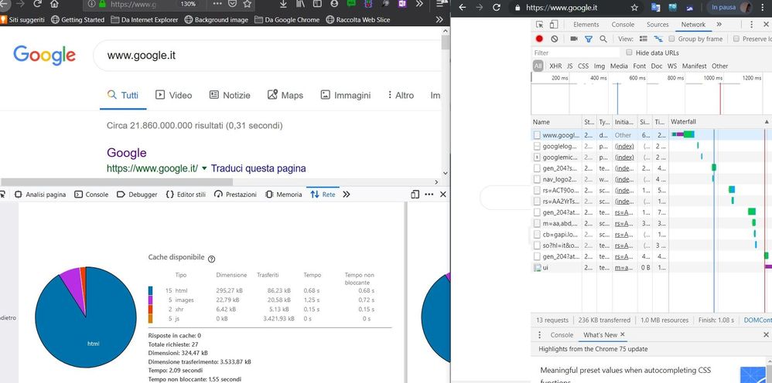772x383 pixels.
Task: Click the Google logo
Action: 44,55
